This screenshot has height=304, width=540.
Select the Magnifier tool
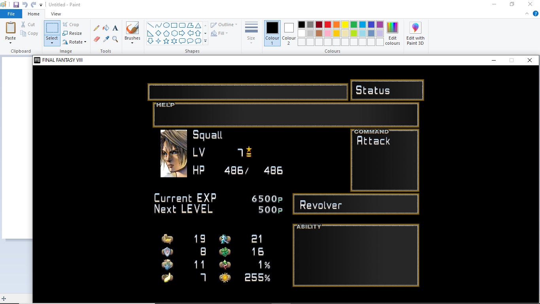(115, 39)
